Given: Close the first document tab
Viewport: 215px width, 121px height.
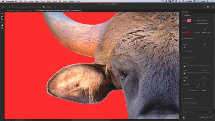Looking at the screenshot, I should click(6, 10).
